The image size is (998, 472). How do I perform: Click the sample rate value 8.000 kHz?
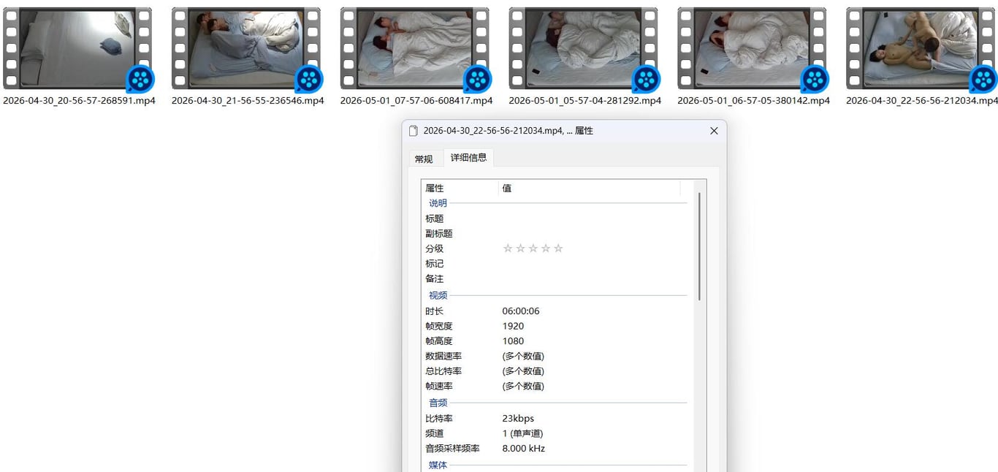pos(524,449)
